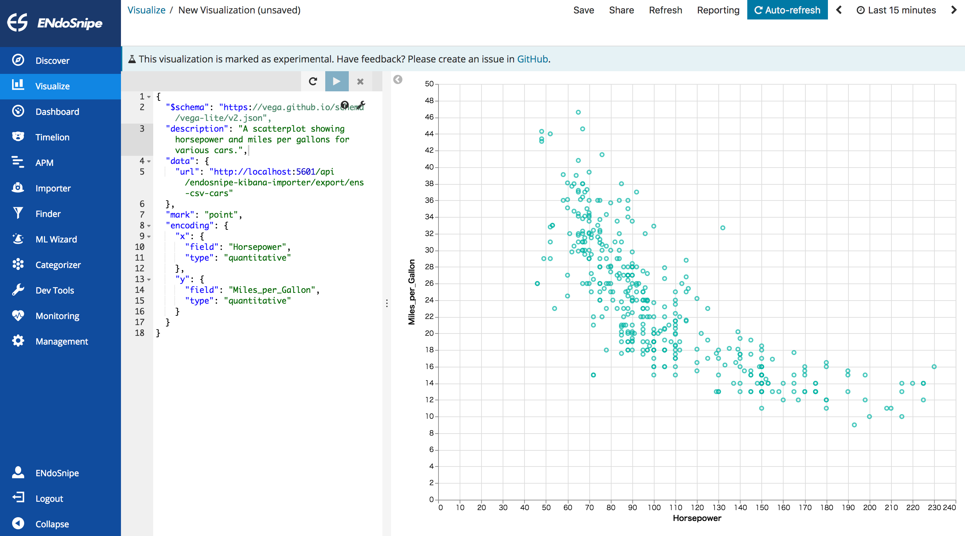Viewport: 965px width, 536px height.
Task: Click the Management label in sidebar
Action: coord(61,341)
